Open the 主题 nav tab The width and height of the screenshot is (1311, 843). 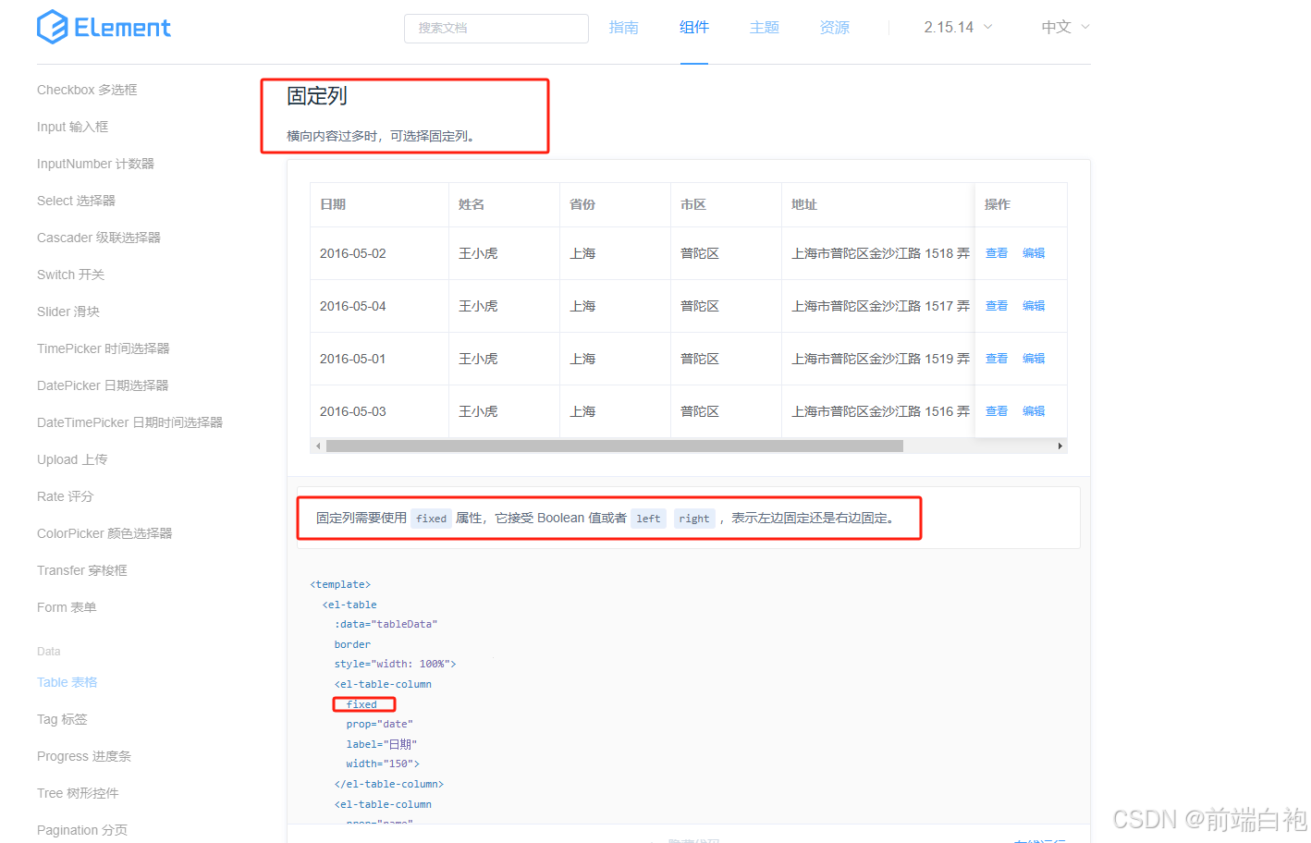765,28
